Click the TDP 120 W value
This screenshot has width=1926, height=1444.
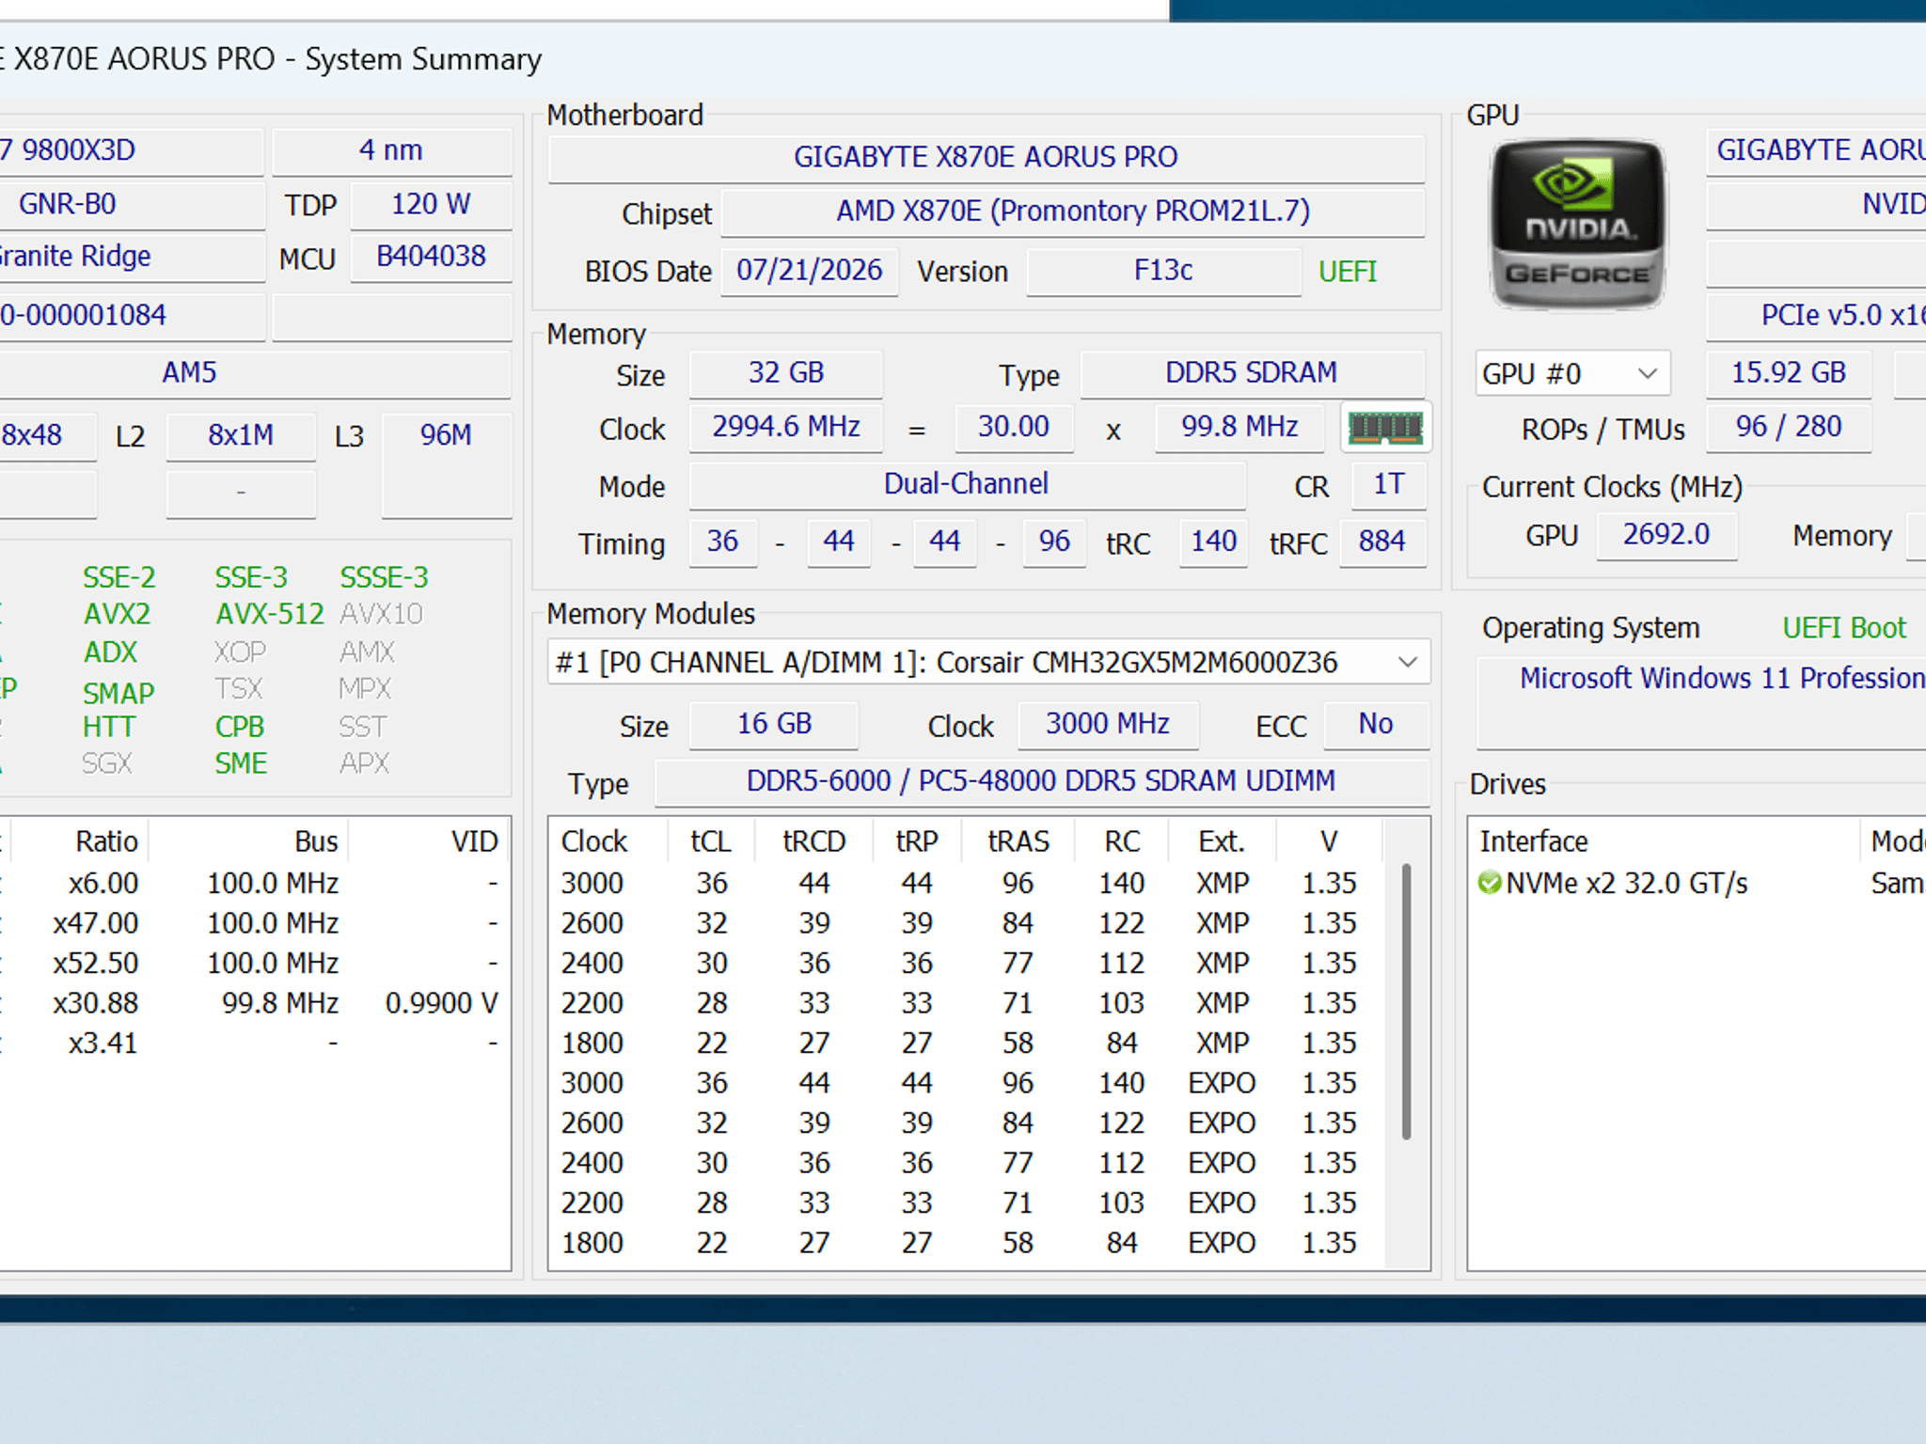click(x=431, y=205)
